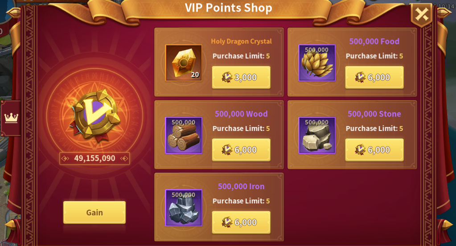Buy 500,000 Iron for 6,000 points
The width and height of the screenshot is (456, 246).
241,222
